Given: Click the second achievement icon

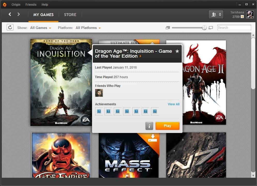Looking at the screenshot, I should [x=108, y=111].
